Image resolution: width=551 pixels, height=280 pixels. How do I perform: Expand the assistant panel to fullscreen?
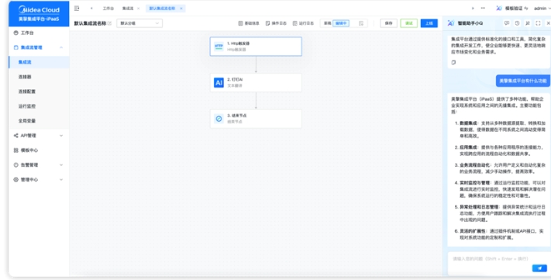(538, 23)
